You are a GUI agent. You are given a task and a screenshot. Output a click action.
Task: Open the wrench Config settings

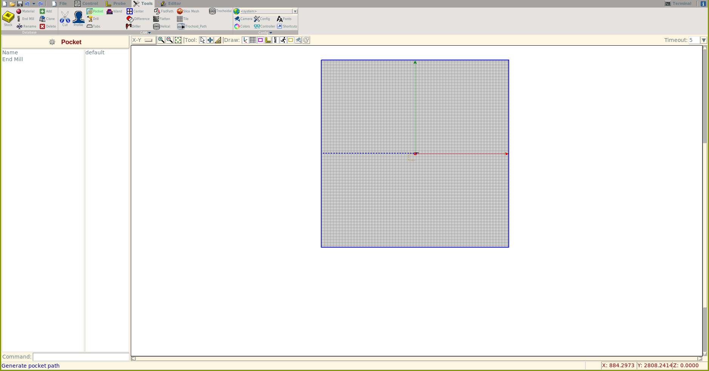262,19
